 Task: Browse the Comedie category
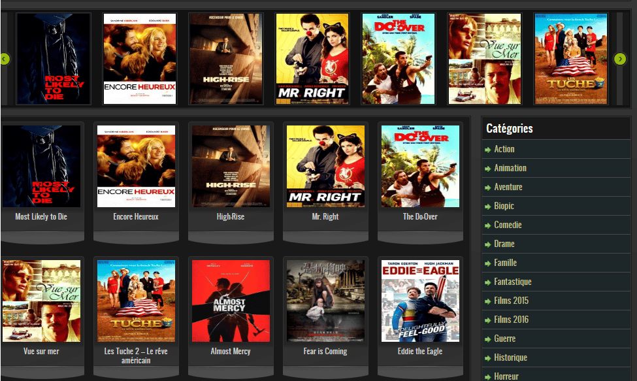click(508, 225)
